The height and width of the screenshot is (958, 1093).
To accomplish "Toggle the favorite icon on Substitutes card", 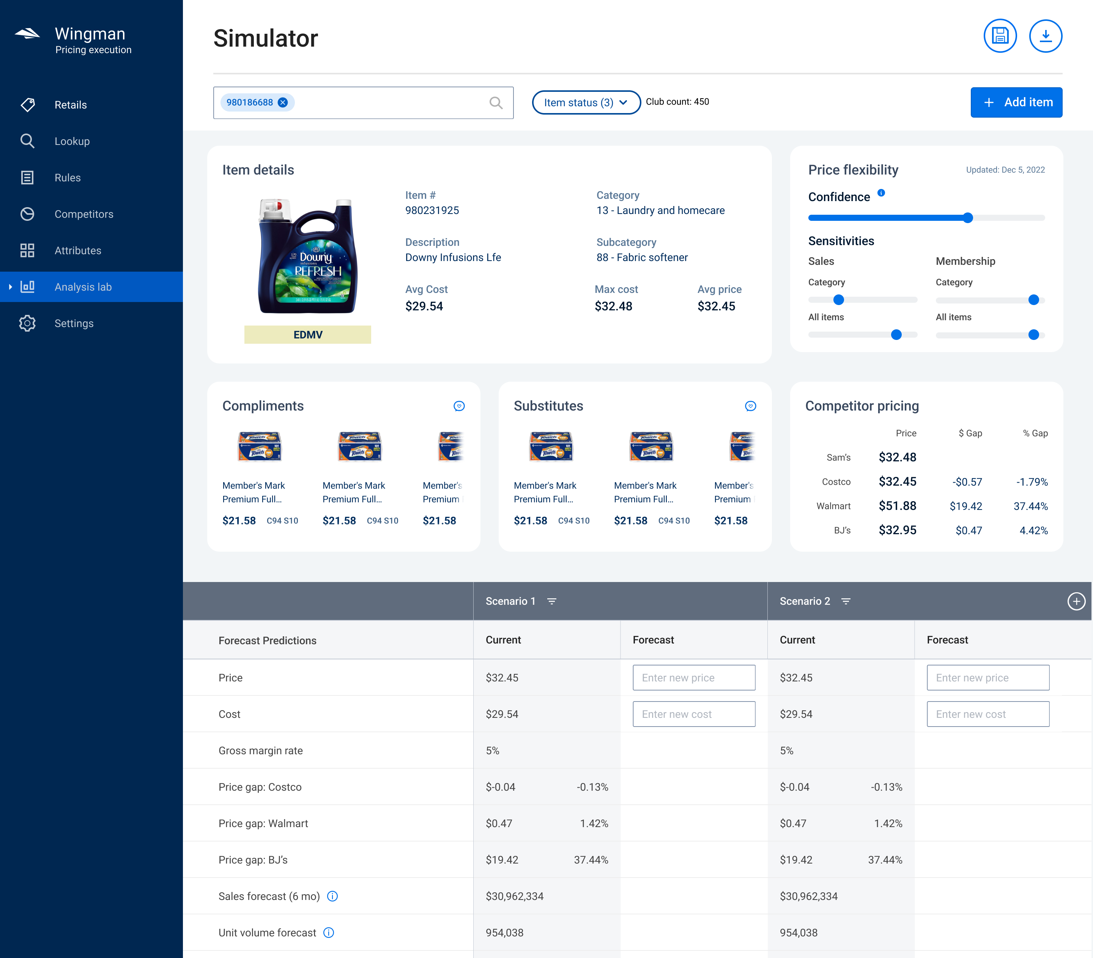I will click(751, 406).
